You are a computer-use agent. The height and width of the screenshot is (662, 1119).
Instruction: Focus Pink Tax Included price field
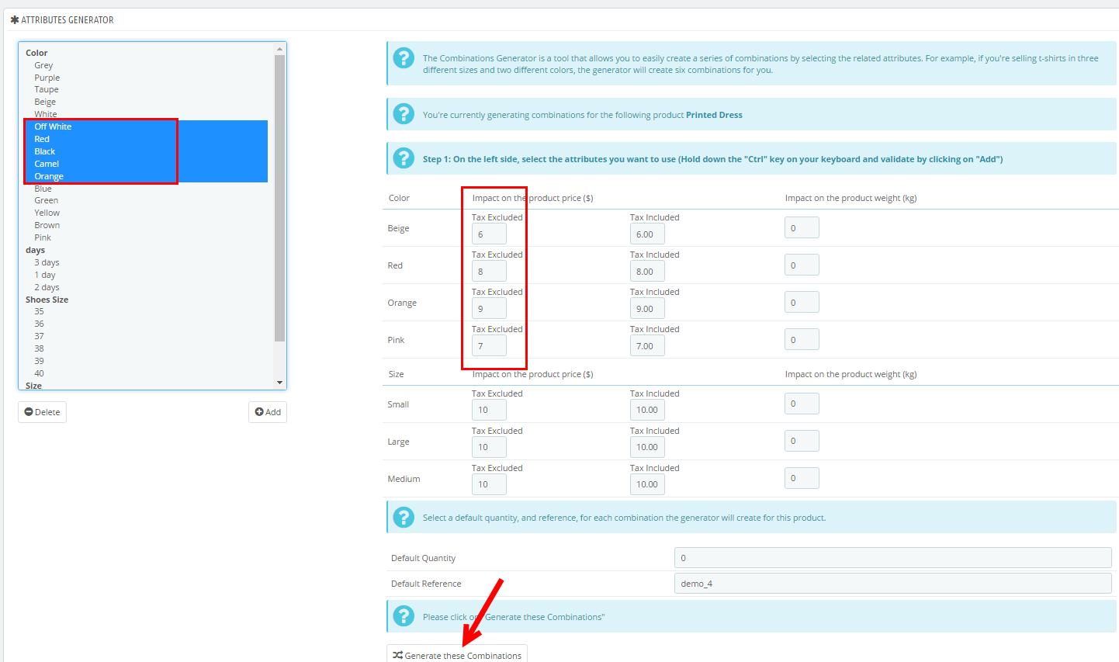pos(647,345)
